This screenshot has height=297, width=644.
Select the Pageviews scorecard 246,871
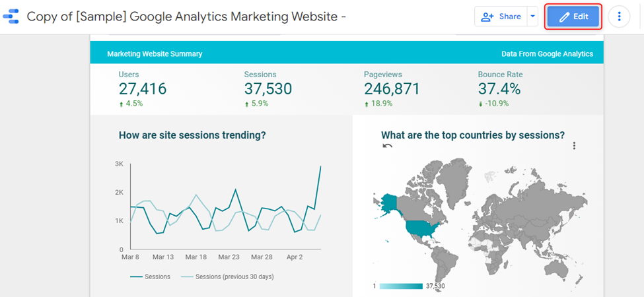tap(392, 88)
